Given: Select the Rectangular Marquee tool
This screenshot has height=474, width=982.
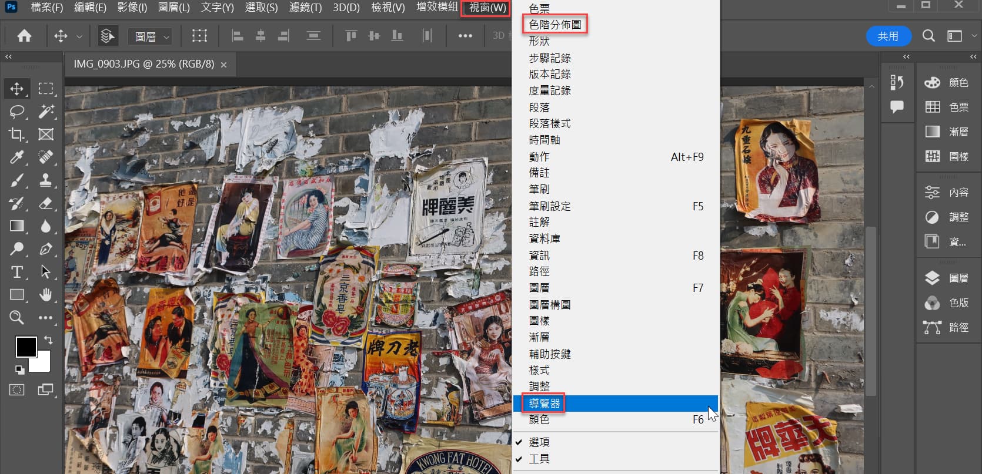Looking at the screenshot, I should [x=46, y=89].
